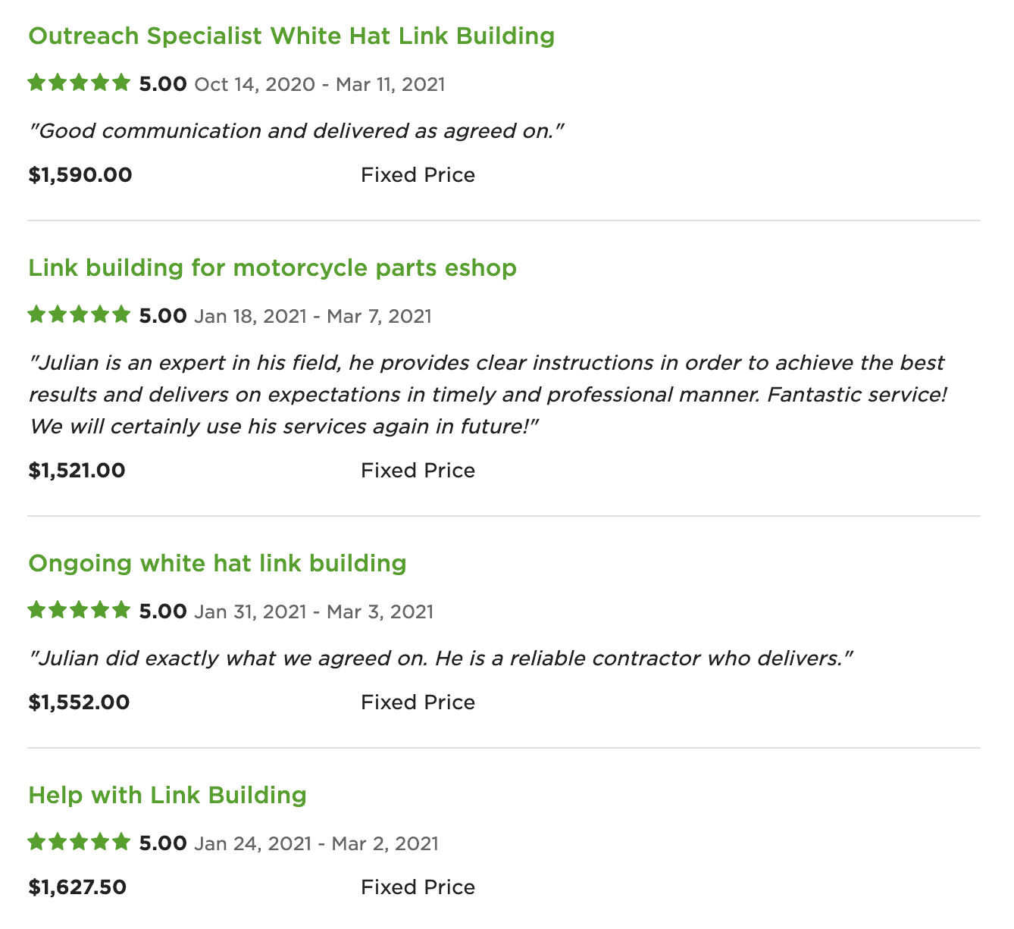
Task: Click star rating of motorcycle parts eshop review
Action: (x=80, y=315)
